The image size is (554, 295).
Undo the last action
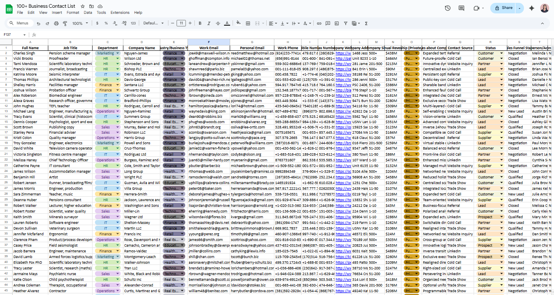click(x=39, y=24)
